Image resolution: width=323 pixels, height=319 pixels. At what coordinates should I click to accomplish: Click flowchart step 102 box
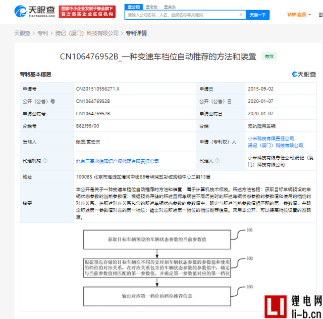[x=157, y=268]
